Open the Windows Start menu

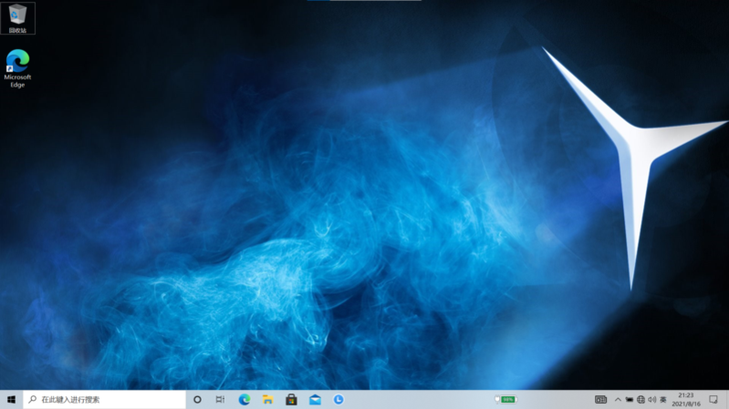coord(12,400)
